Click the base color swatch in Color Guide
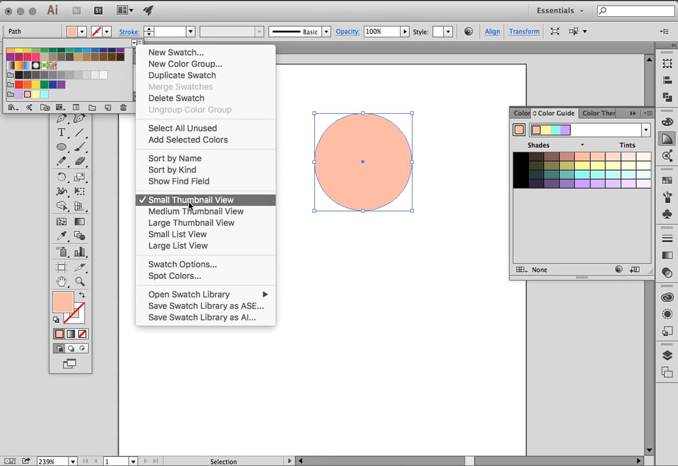This screenshot has width=678, height=466. click(519, 130)
